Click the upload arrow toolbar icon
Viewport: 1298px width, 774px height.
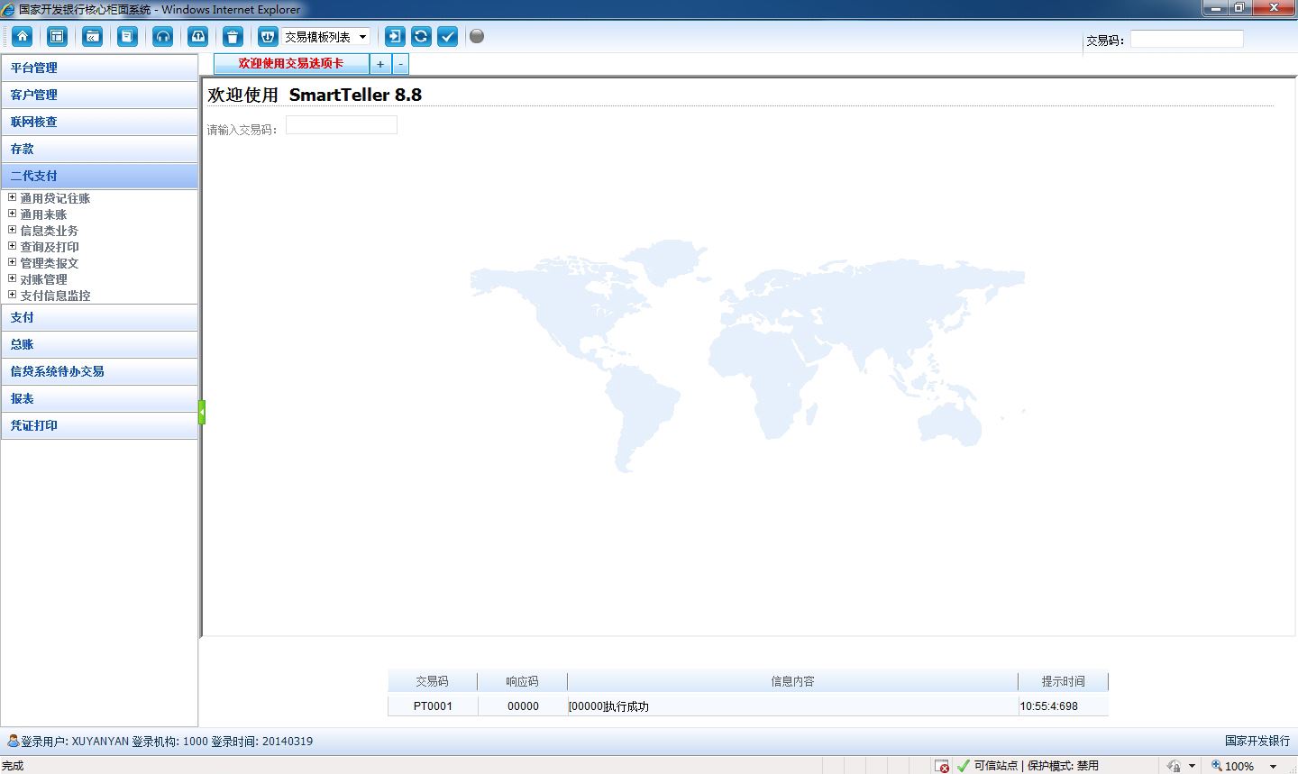click(x=197, y=36)
